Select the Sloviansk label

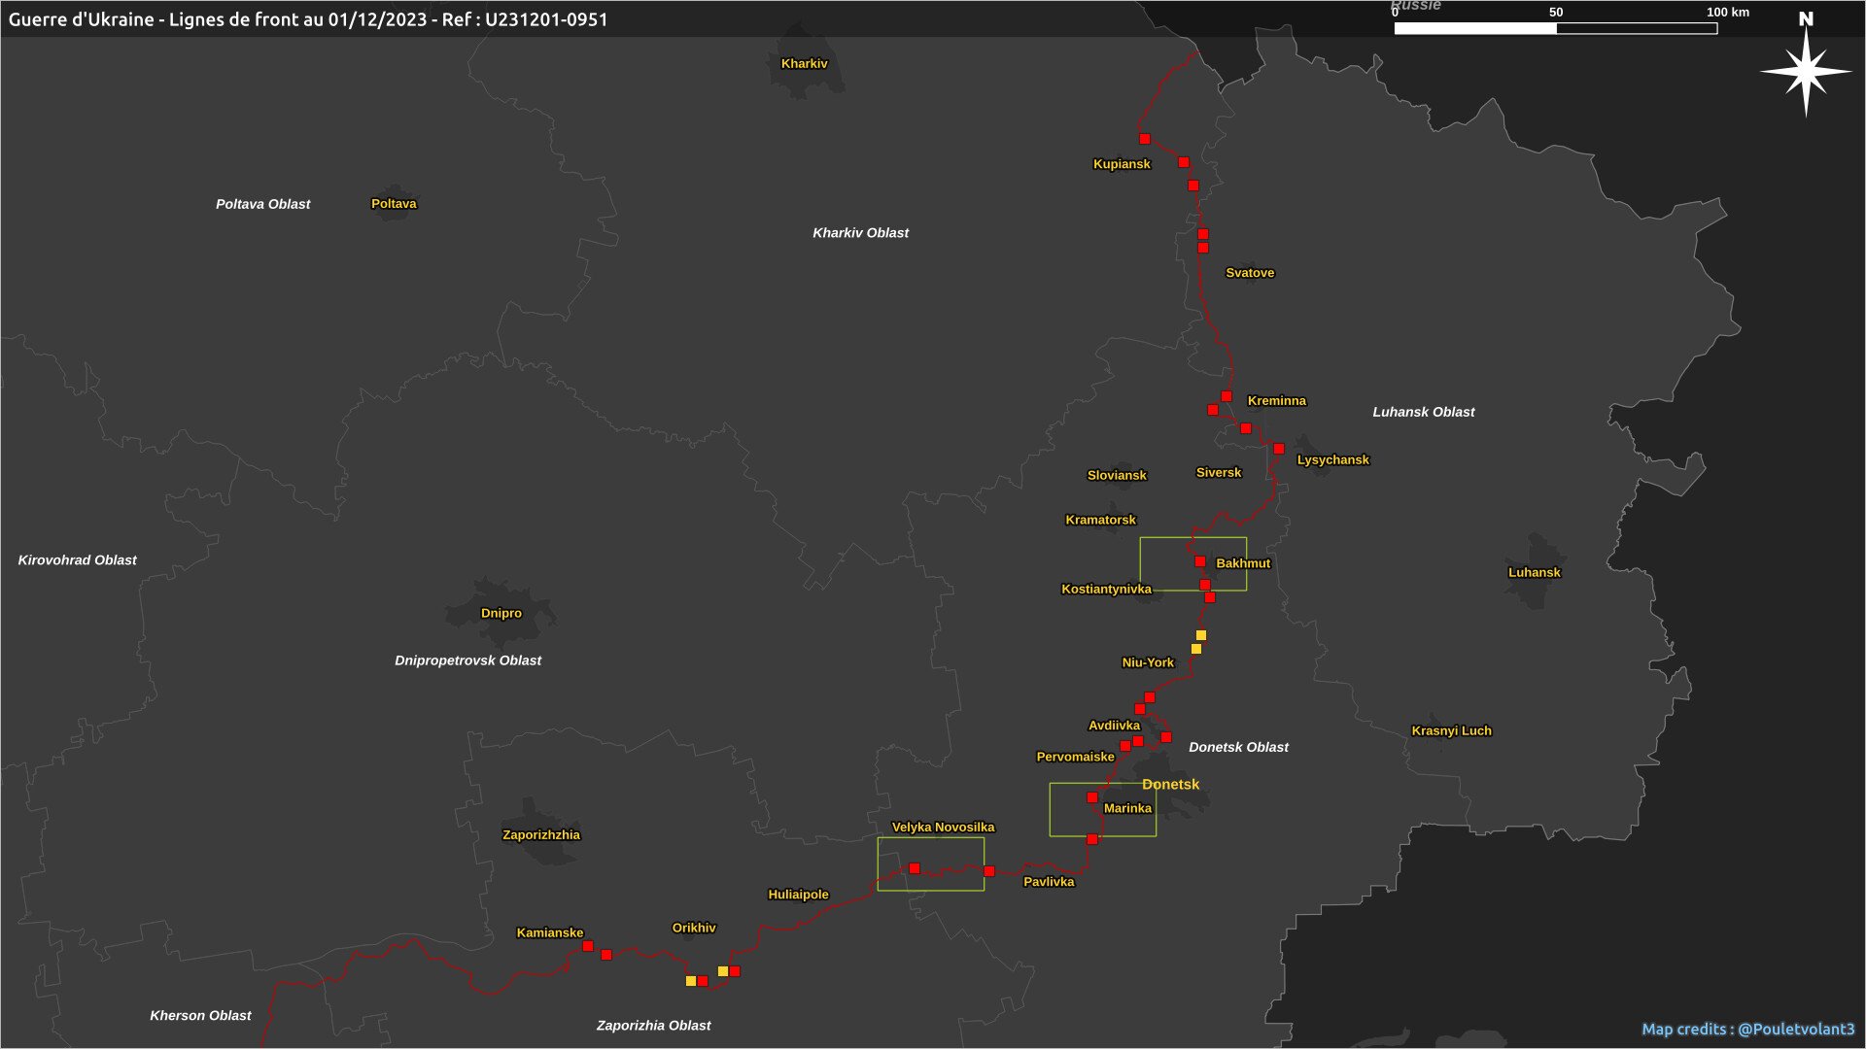[1117, 476]
